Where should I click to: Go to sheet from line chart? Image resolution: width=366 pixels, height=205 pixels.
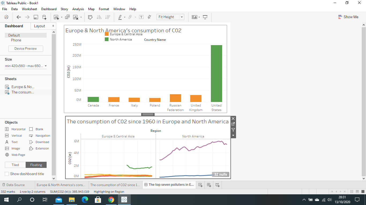pos(233,124)
